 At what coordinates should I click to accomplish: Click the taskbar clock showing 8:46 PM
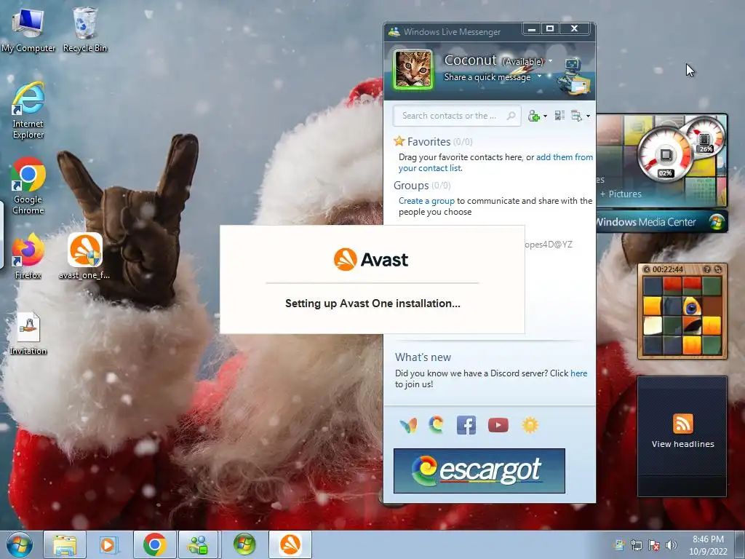pos(708,544)
